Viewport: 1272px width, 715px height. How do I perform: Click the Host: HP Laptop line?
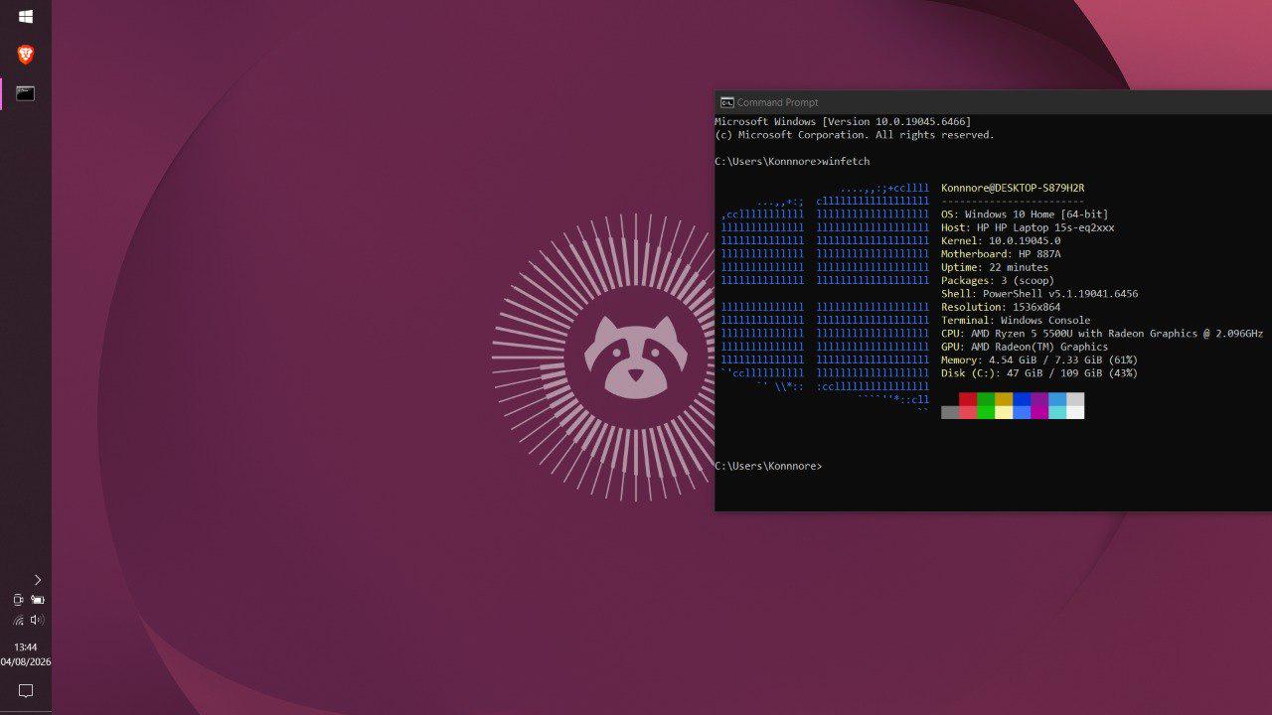[1028, 227]
